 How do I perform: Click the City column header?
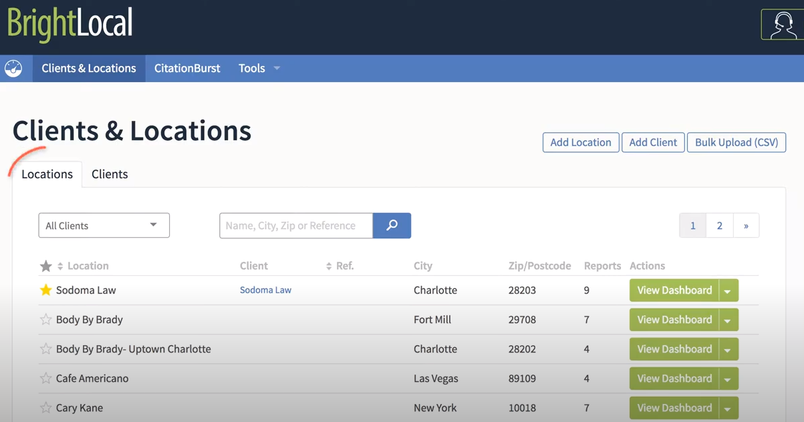click(423, 266)
